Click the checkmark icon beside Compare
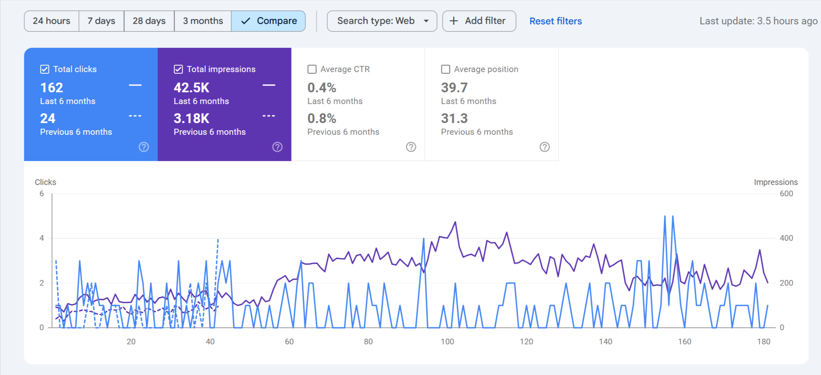Viewport: 821px width, 375px height. (245, 21)
